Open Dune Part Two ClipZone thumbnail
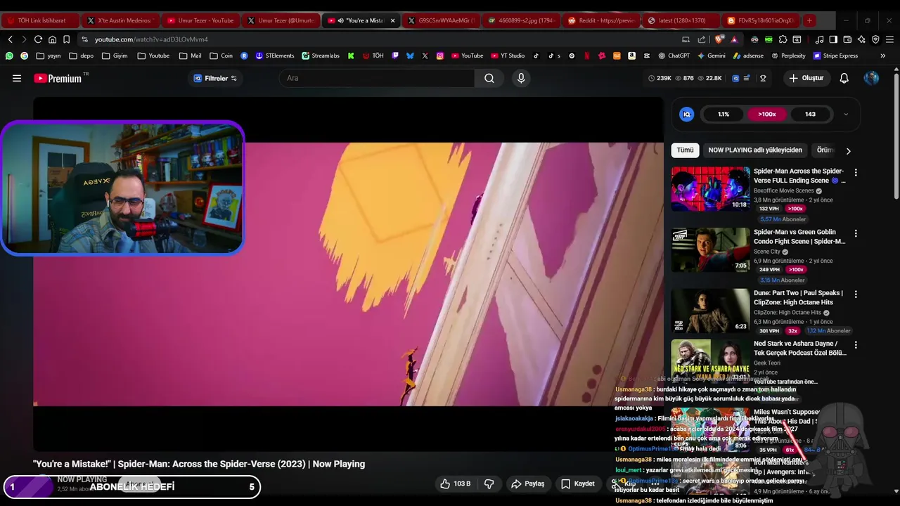 point(710,310)
